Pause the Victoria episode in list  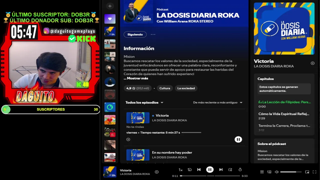point(238,139)
